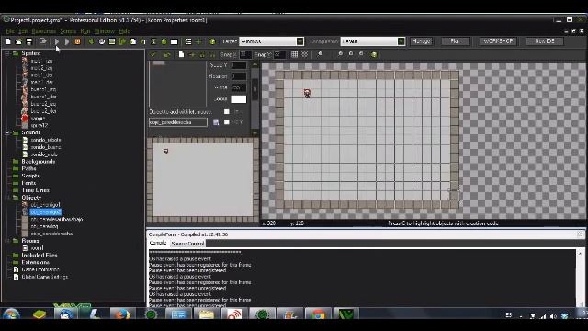588x331 pixels.
Task: Undo last change in room editor
Action: click(x=167, y=55)
